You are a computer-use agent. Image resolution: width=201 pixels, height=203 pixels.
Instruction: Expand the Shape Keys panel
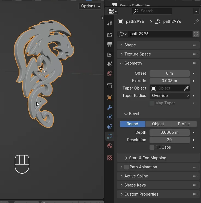[x=121, y=185]
